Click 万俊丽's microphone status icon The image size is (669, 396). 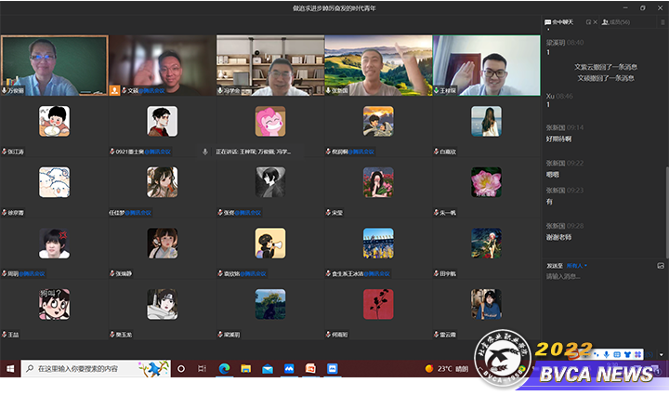tap(7, 91)
